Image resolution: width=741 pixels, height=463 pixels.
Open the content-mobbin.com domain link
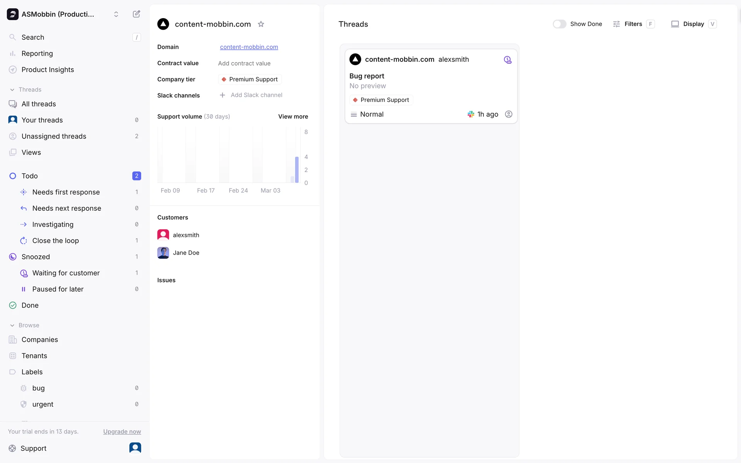[249, 47]
